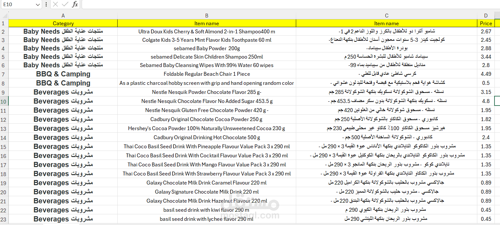Click the Baby Needs cell in row 2
The width and height of the screenshot is (500, 225).
point(63,31)
